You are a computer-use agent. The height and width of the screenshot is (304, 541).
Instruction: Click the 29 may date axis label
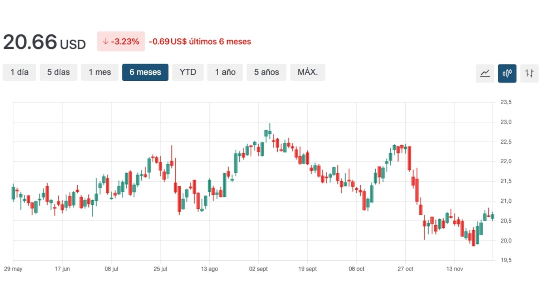(13, 269)
